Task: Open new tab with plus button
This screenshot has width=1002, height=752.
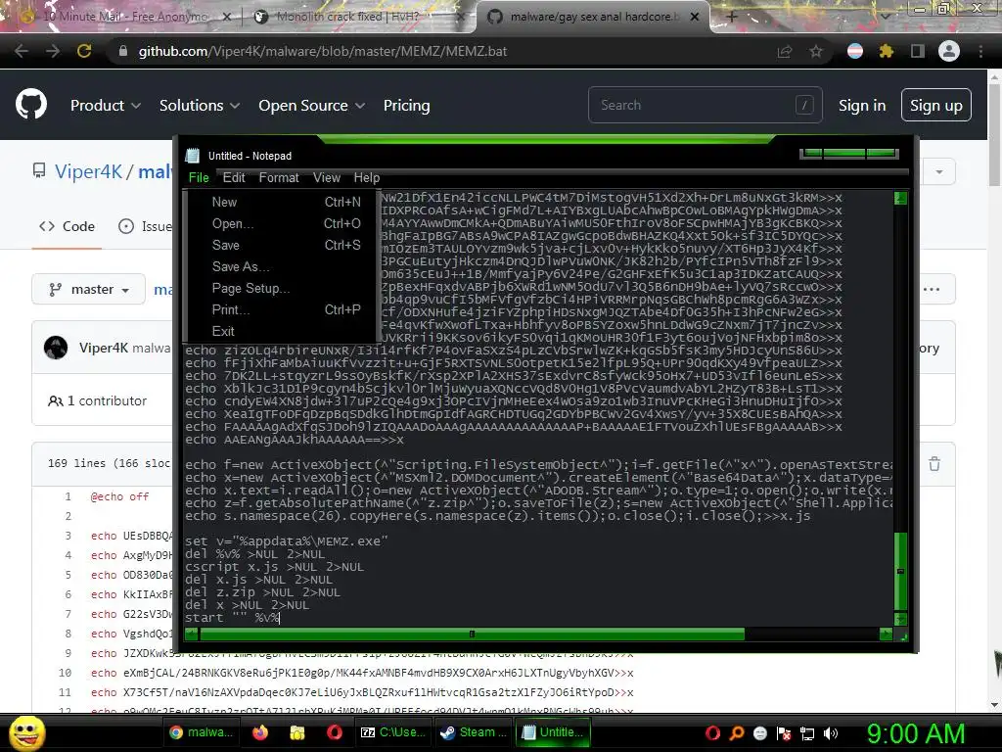Action: tap(732, 17)
